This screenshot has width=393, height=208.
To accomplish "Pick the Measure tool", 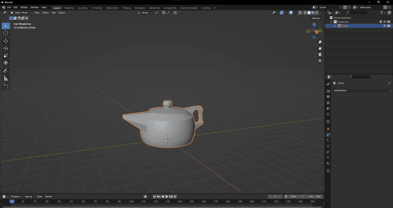I will pos(6,78).
